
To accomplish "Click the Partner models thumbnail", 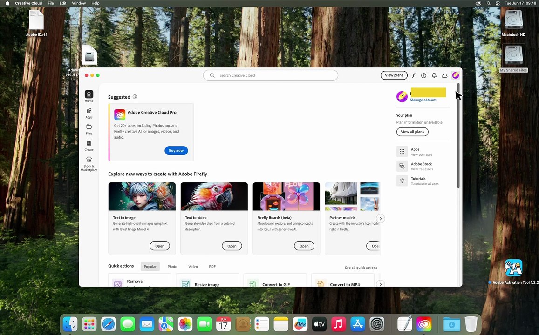I will (352, 196).
